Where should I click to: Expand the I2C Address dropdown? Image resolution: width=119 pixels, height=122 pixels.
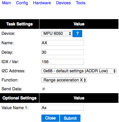pos(79,71)
